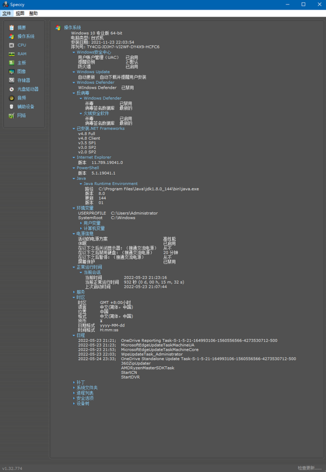Collapse the Java Runtime Environment node
The image size is (326, 472).
(x=81, y=184)
